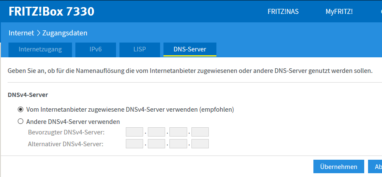Click the FRITZ!Box 7330 logo title

tap(51, 12)
